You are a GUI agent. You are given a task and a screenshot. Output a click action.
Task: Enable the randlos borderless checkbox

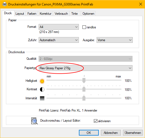click(84, 27)
